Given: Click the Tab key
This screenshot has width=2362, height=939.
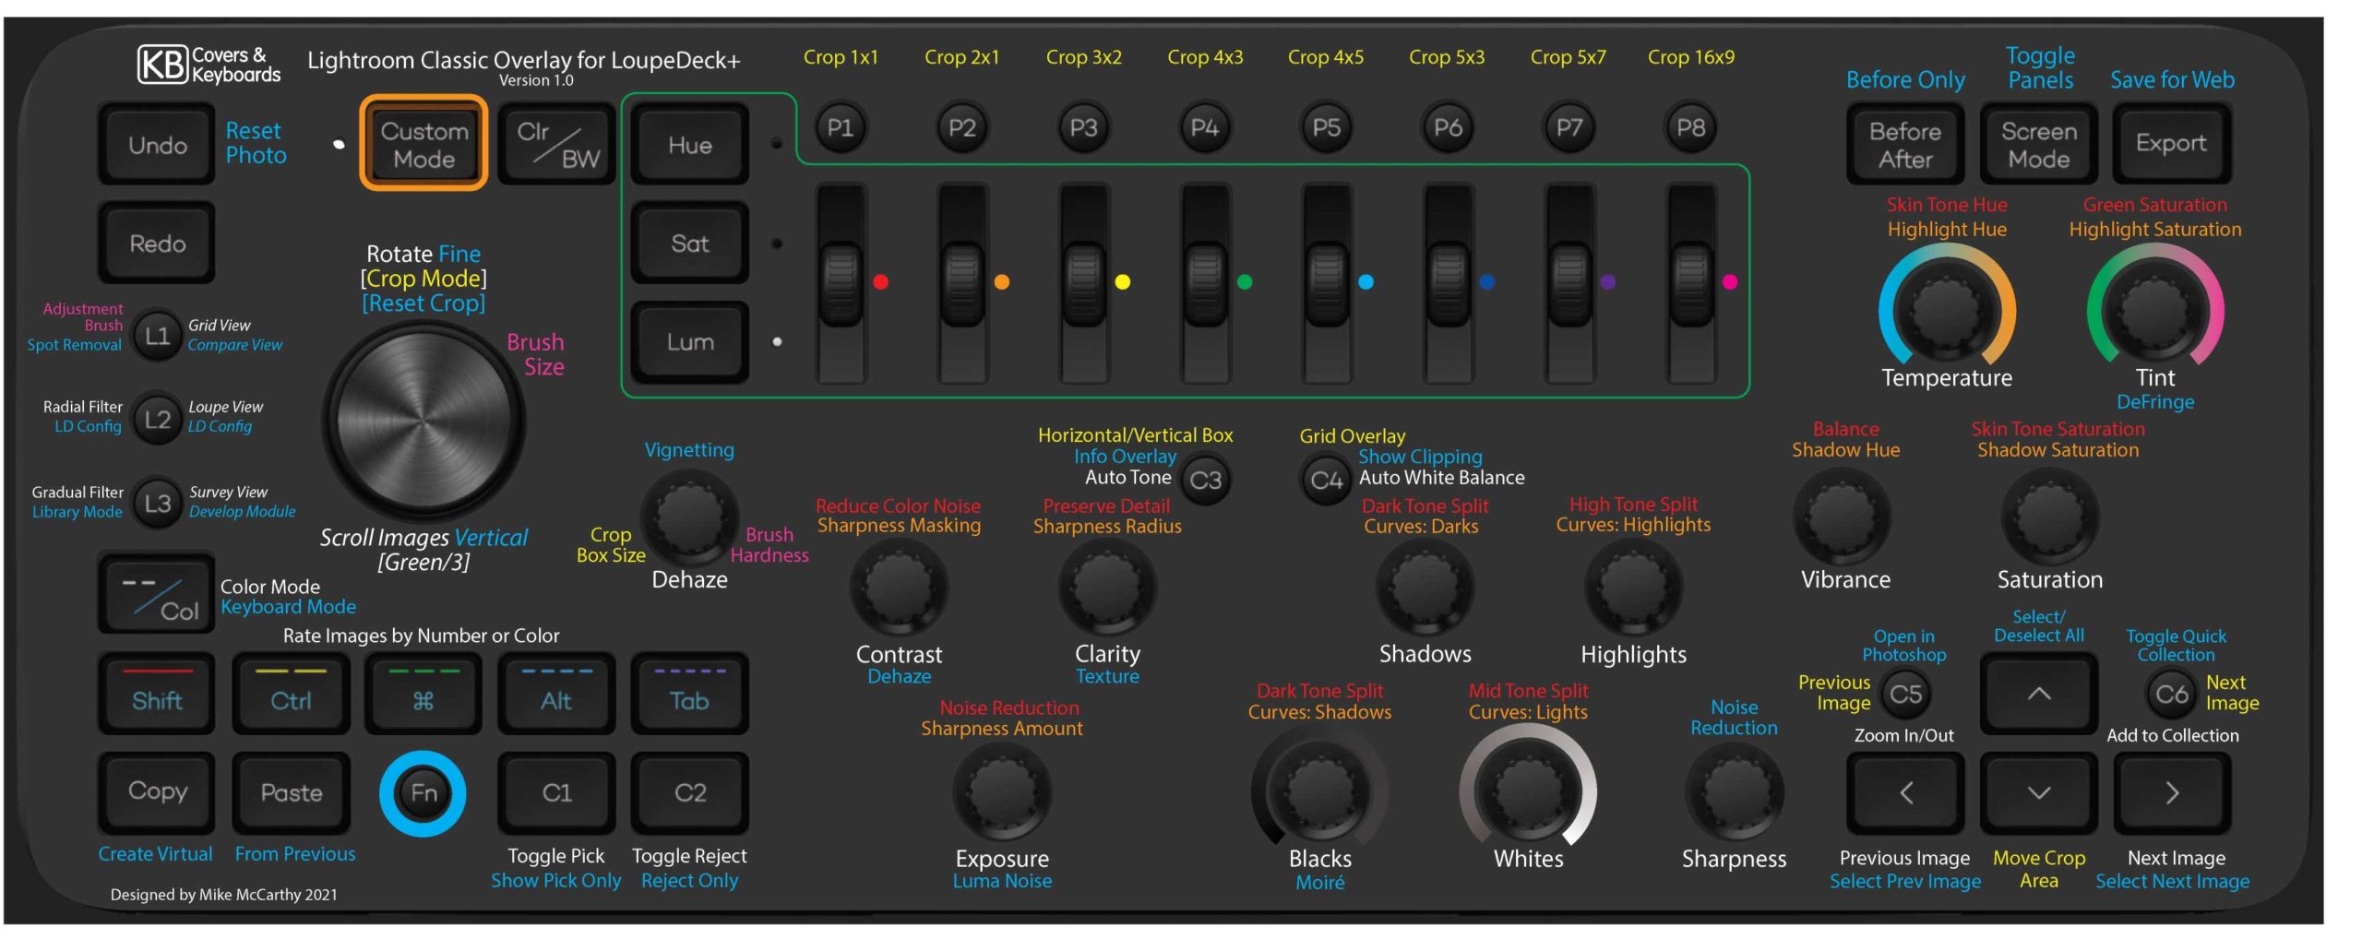Looking at the screenshot, I should [689, 694].
